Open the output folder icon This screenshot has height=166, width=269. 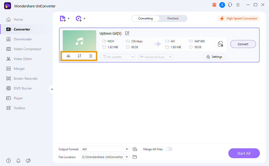click(x=135, y=157)
